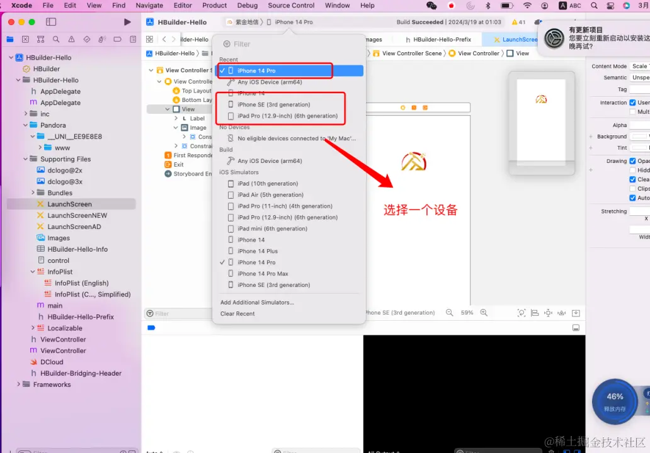650x453 pixels.
Task: Open the Product menu
Action: pyautogui.click(x=214, y=6)
